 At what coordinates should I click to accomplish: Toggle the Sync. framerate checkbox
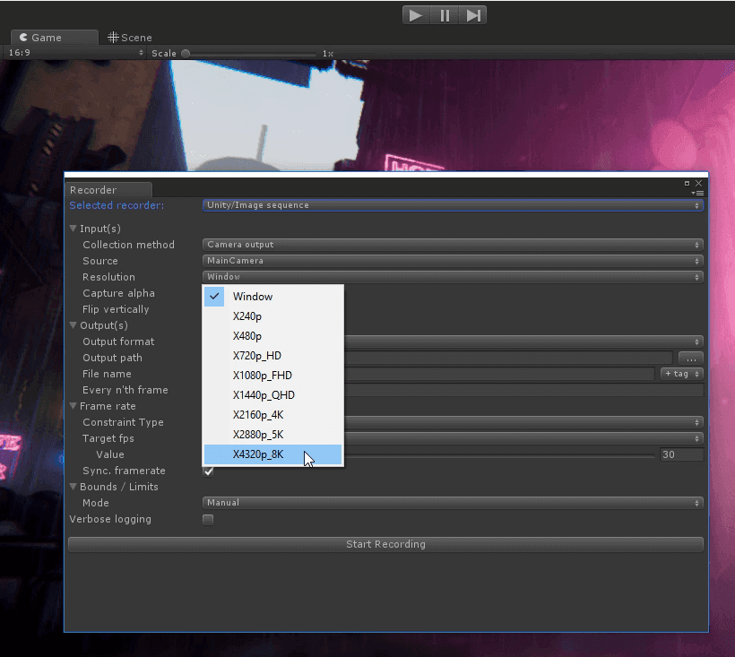click(x=208, y=471)
